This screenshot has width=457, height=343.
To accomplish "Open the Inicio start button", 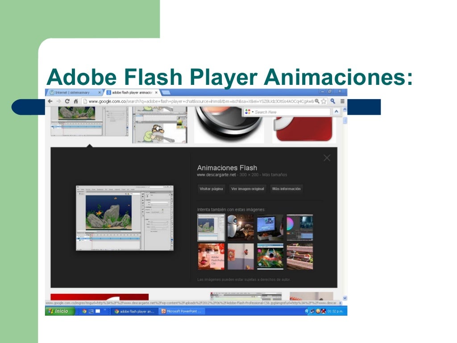I will pos(60,311).
